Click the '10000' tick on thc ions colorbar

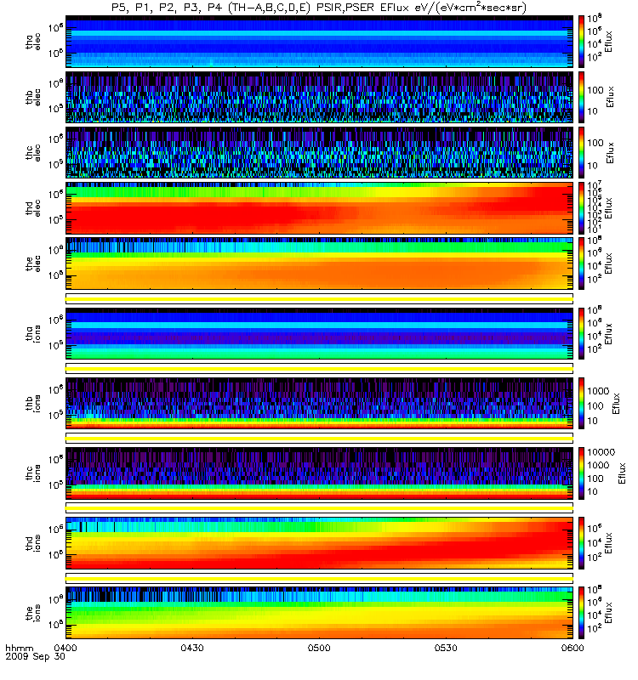pyautogui.click(x=601, y=452)
